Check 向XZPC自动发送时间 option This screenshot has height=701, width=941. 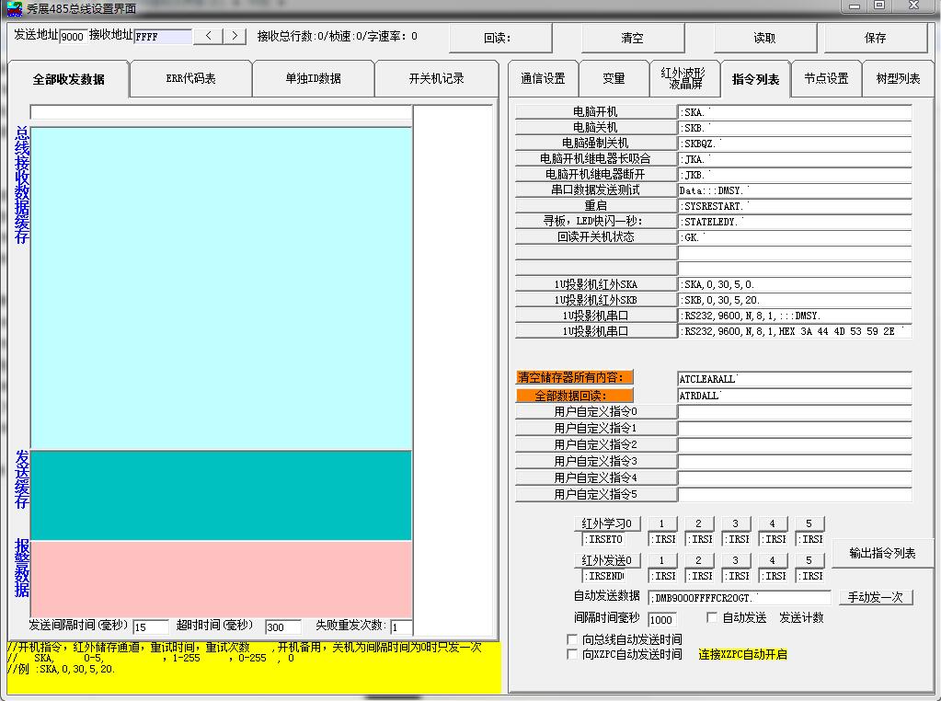coord(572,655)
